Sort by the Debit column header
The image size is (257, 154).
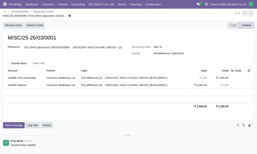pos(204,71)
